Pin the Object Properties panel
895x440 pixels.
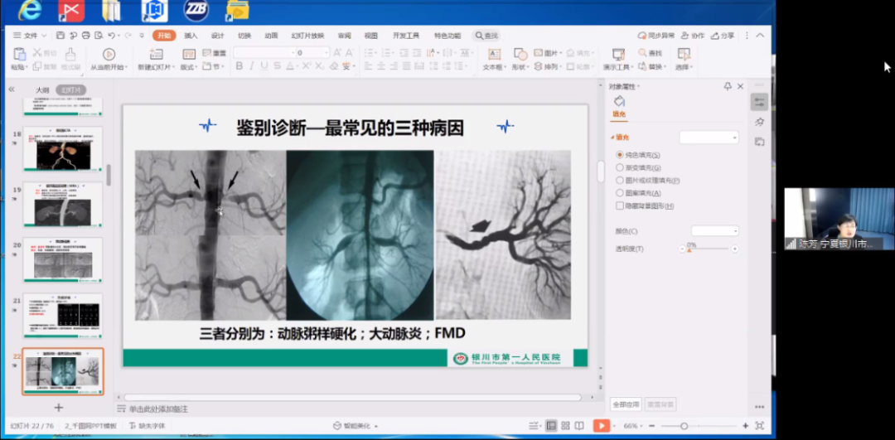pyautogui.click(x=728, y=86)
